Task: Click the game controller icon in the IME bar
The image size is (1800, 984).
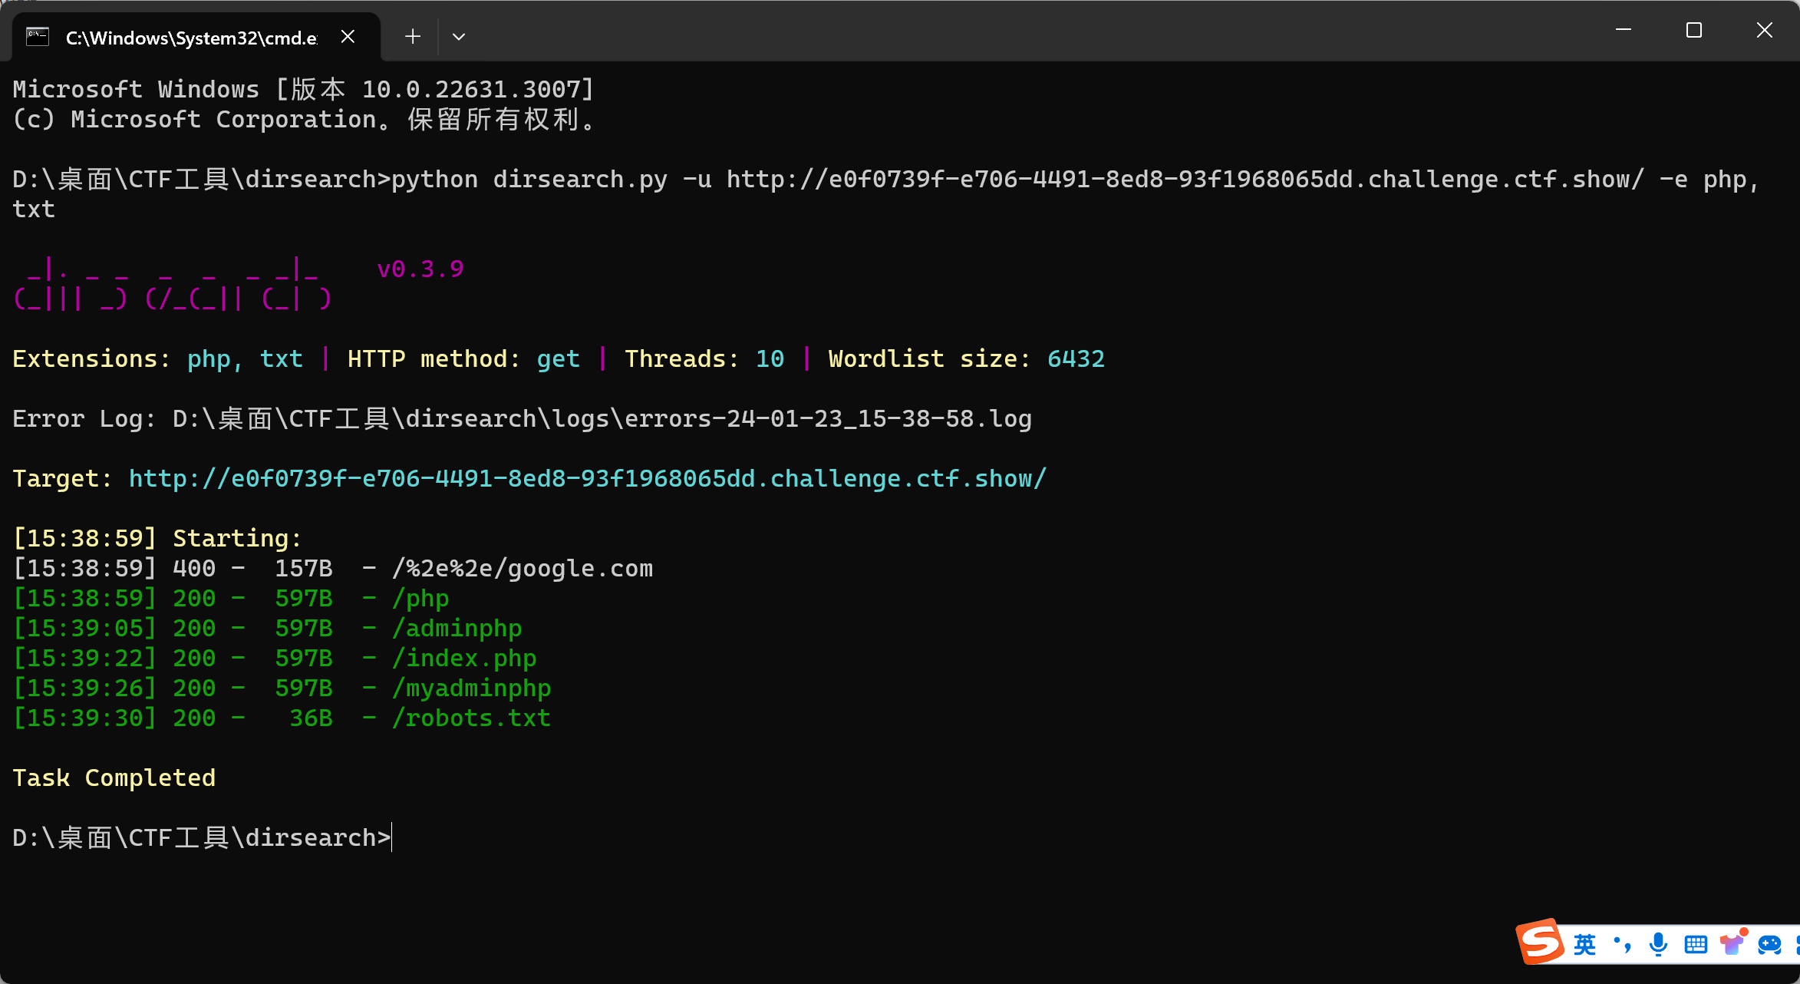Action: 1769,944
